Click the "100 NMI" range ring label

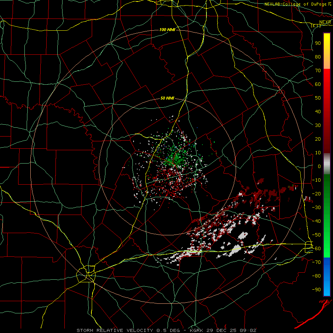click(x=167, y=30)
